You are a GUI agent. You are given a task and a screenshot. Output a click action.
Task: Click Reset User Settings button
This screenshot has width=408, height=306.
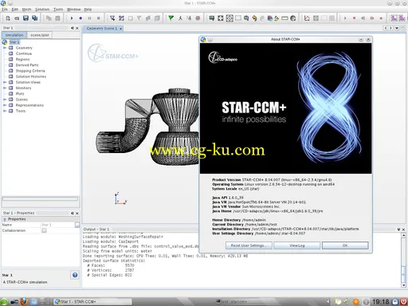pos(249,245)
